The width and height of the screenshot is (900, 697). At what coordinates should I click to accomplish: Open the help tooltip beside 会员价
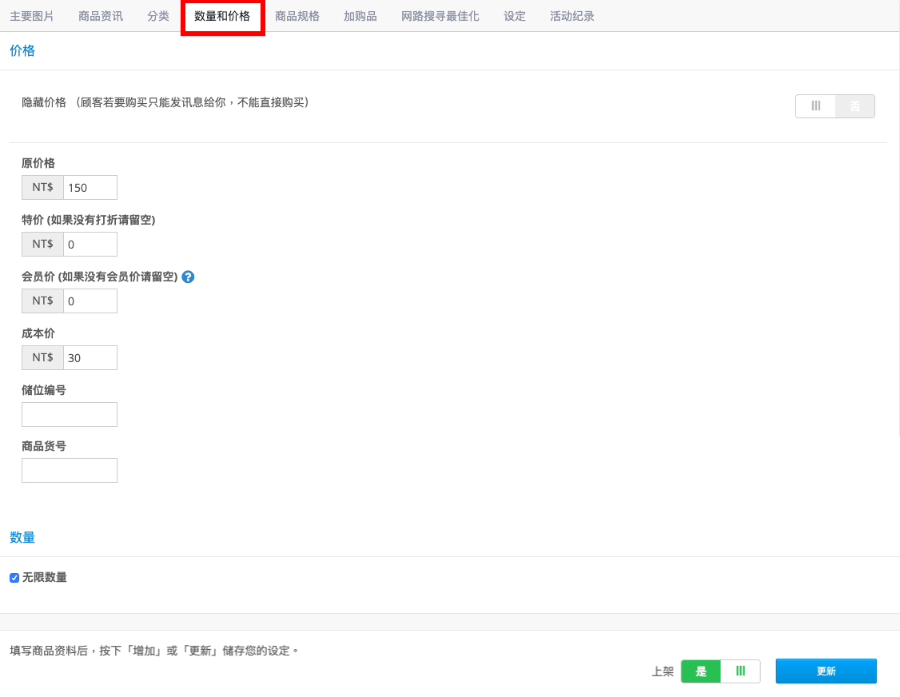(188, 277)
